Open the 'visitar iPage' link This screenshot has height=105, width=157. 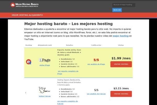[x=45, y=65]
